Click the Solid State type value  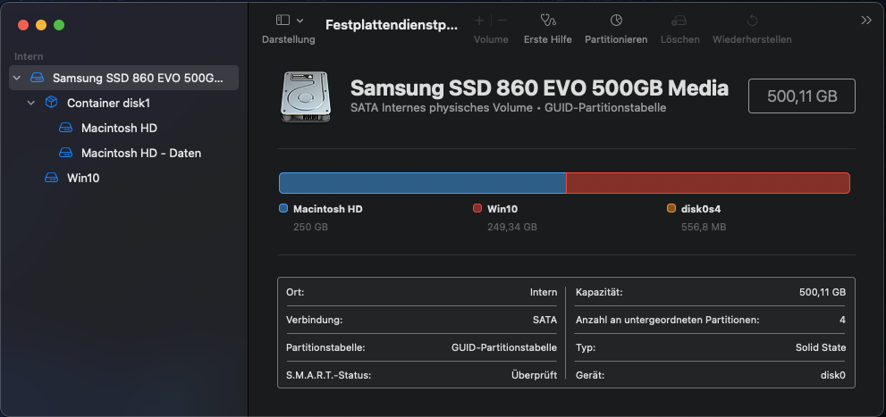pyautogui.click(x=821, y=347)
